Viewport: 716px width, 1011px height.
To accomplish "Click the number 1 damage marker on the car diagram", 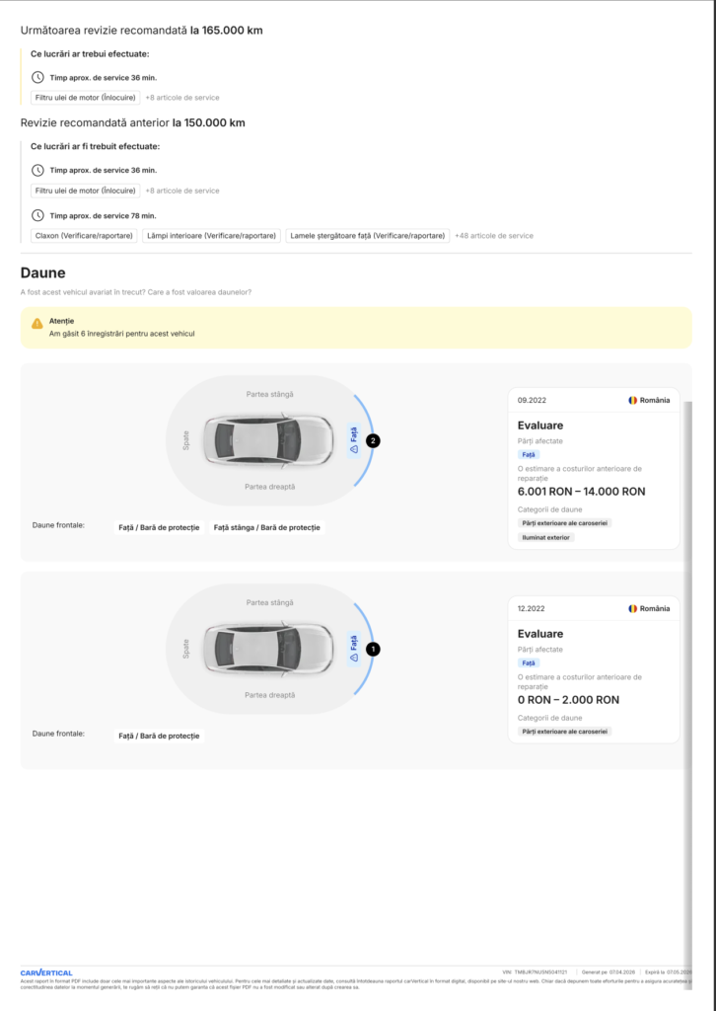I will (x=373, y=650).
